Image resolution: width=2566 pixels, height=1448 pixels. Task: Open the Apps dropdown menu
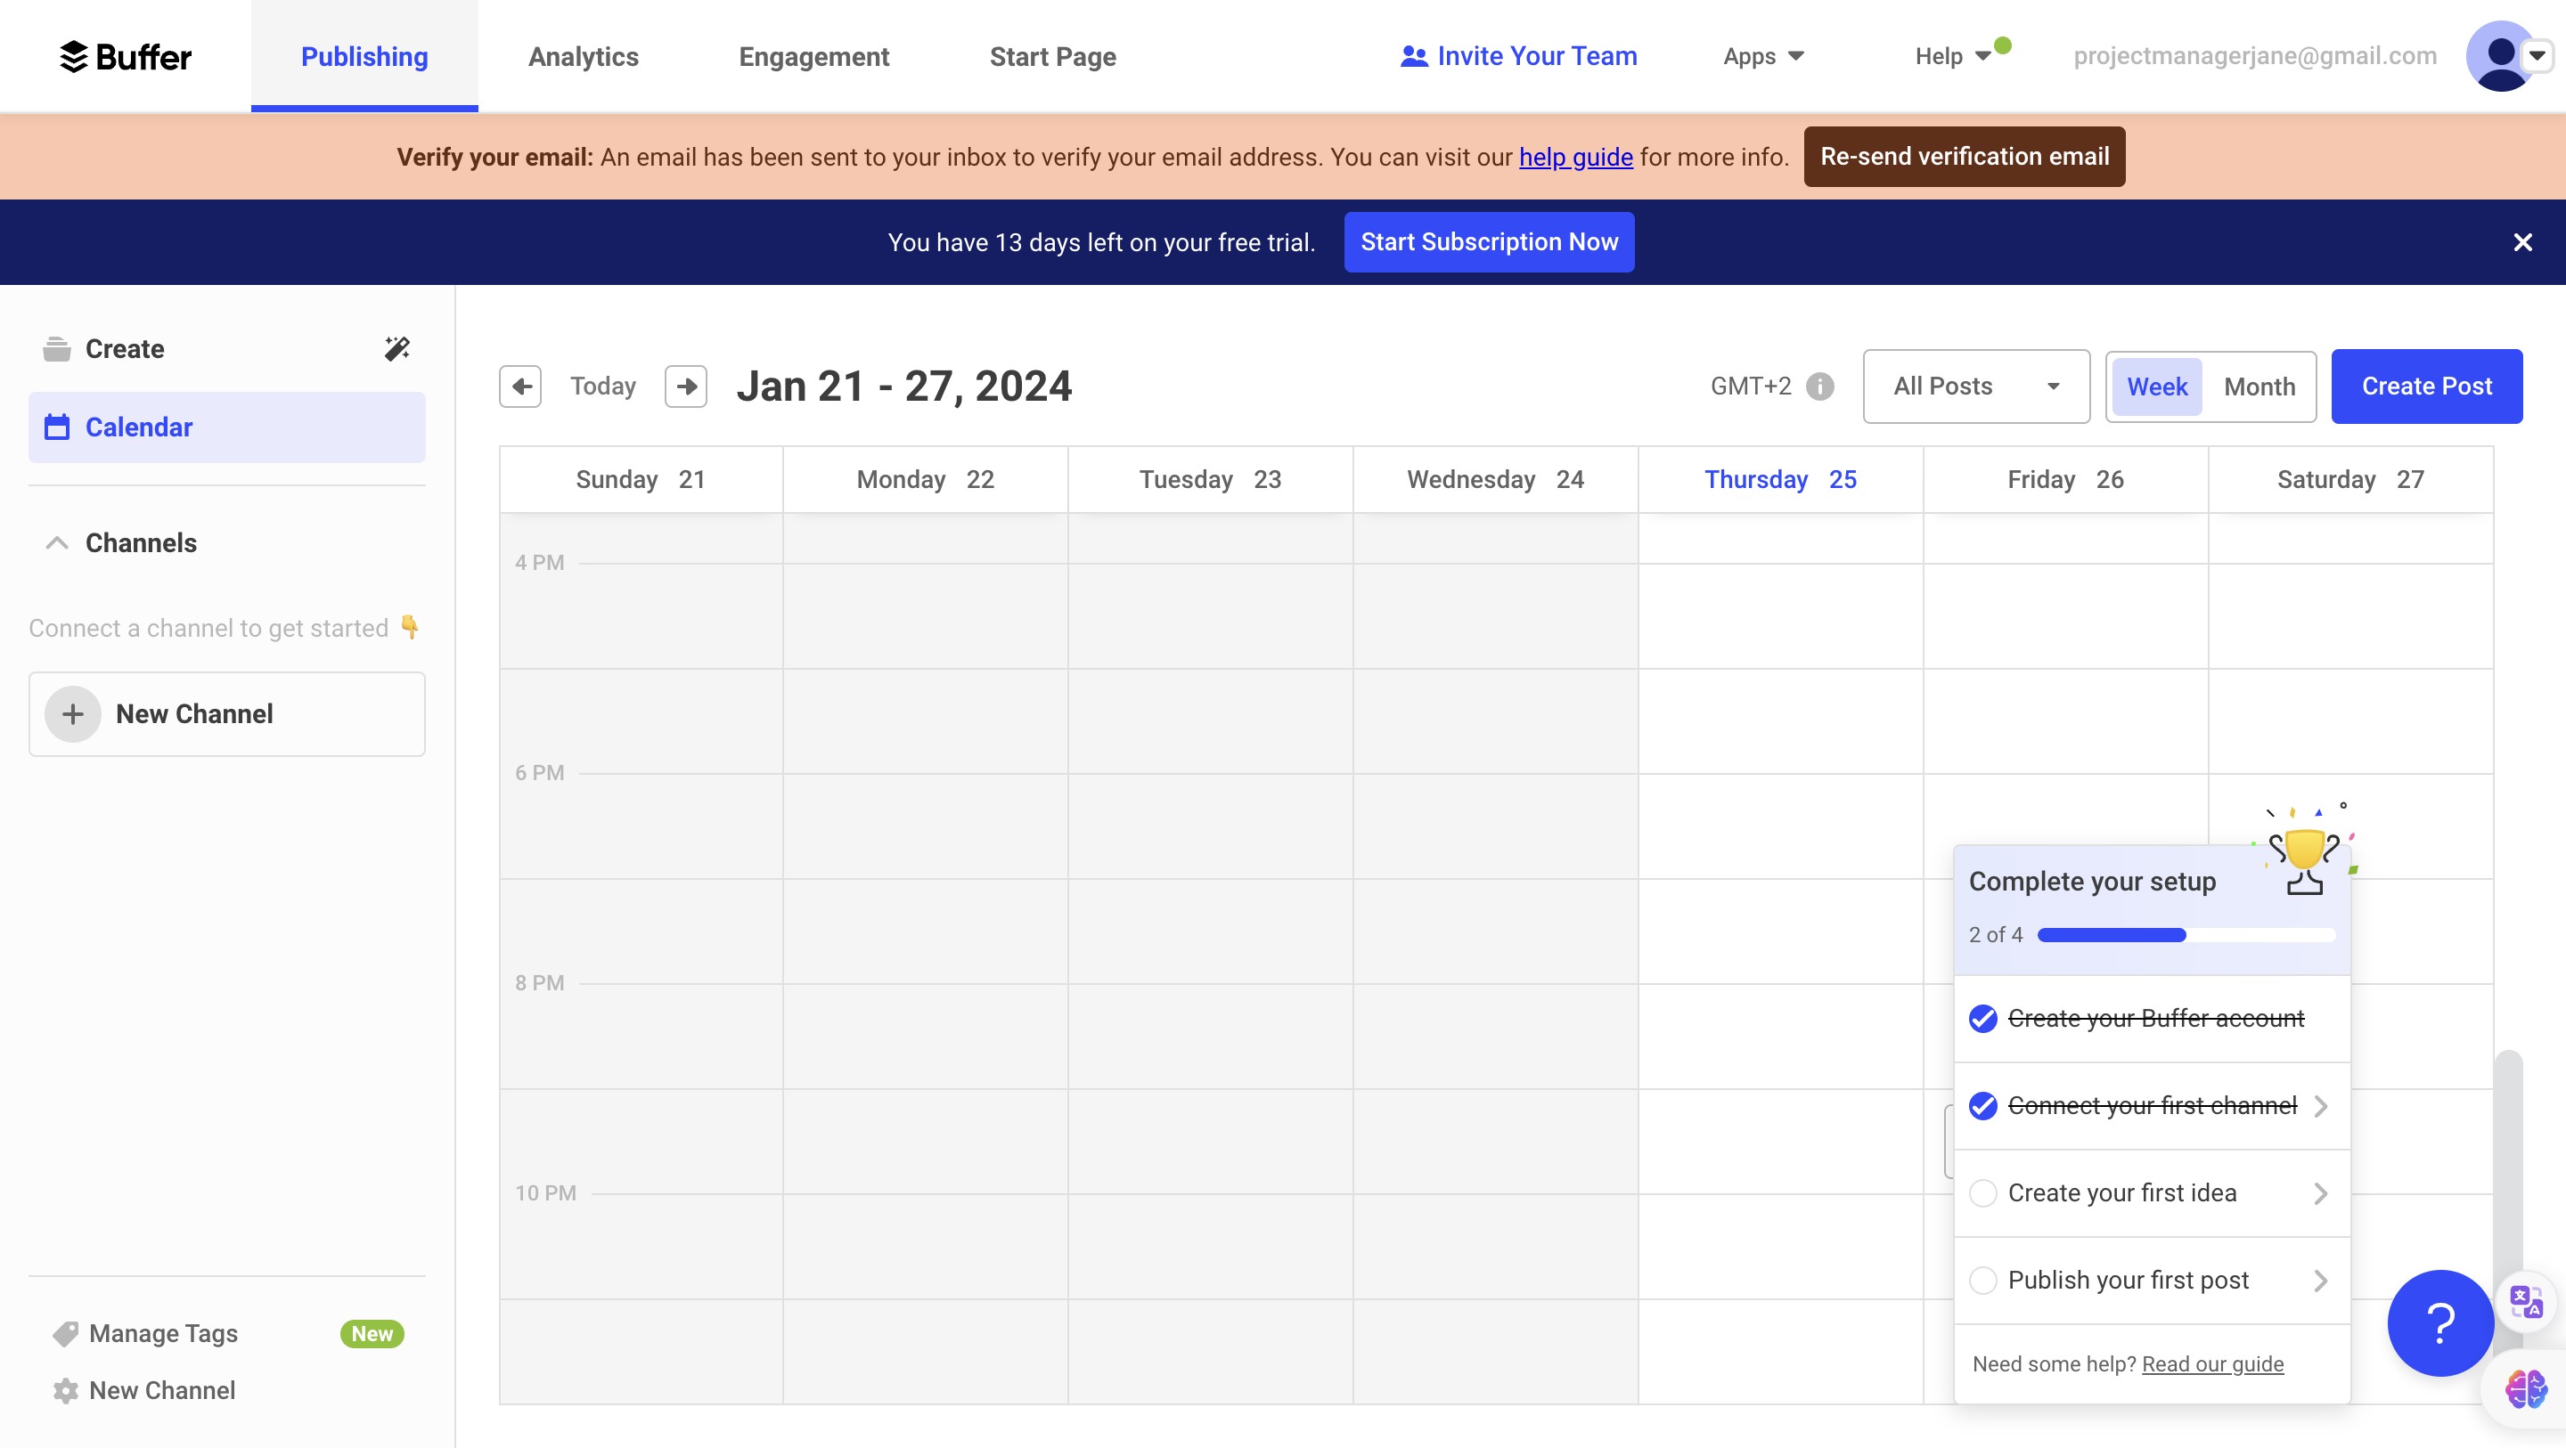coord(1763,57)
